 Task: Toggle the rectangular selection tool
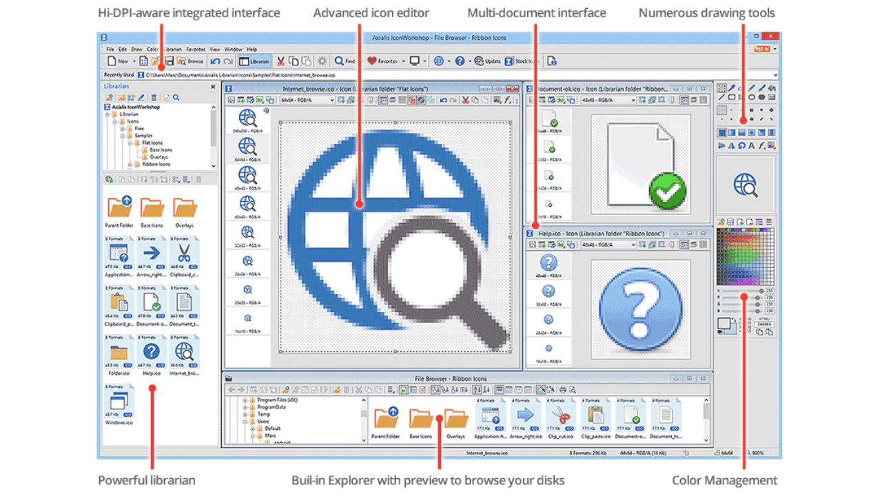click(721, 88)
